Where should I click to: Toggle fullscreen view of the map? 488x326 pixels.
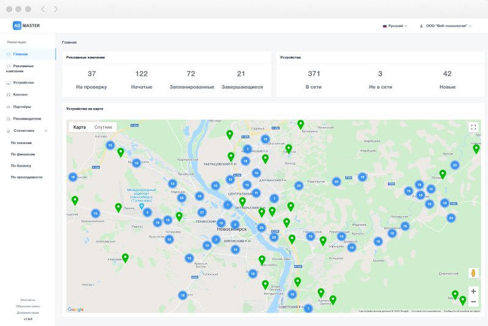coord(473,127)
